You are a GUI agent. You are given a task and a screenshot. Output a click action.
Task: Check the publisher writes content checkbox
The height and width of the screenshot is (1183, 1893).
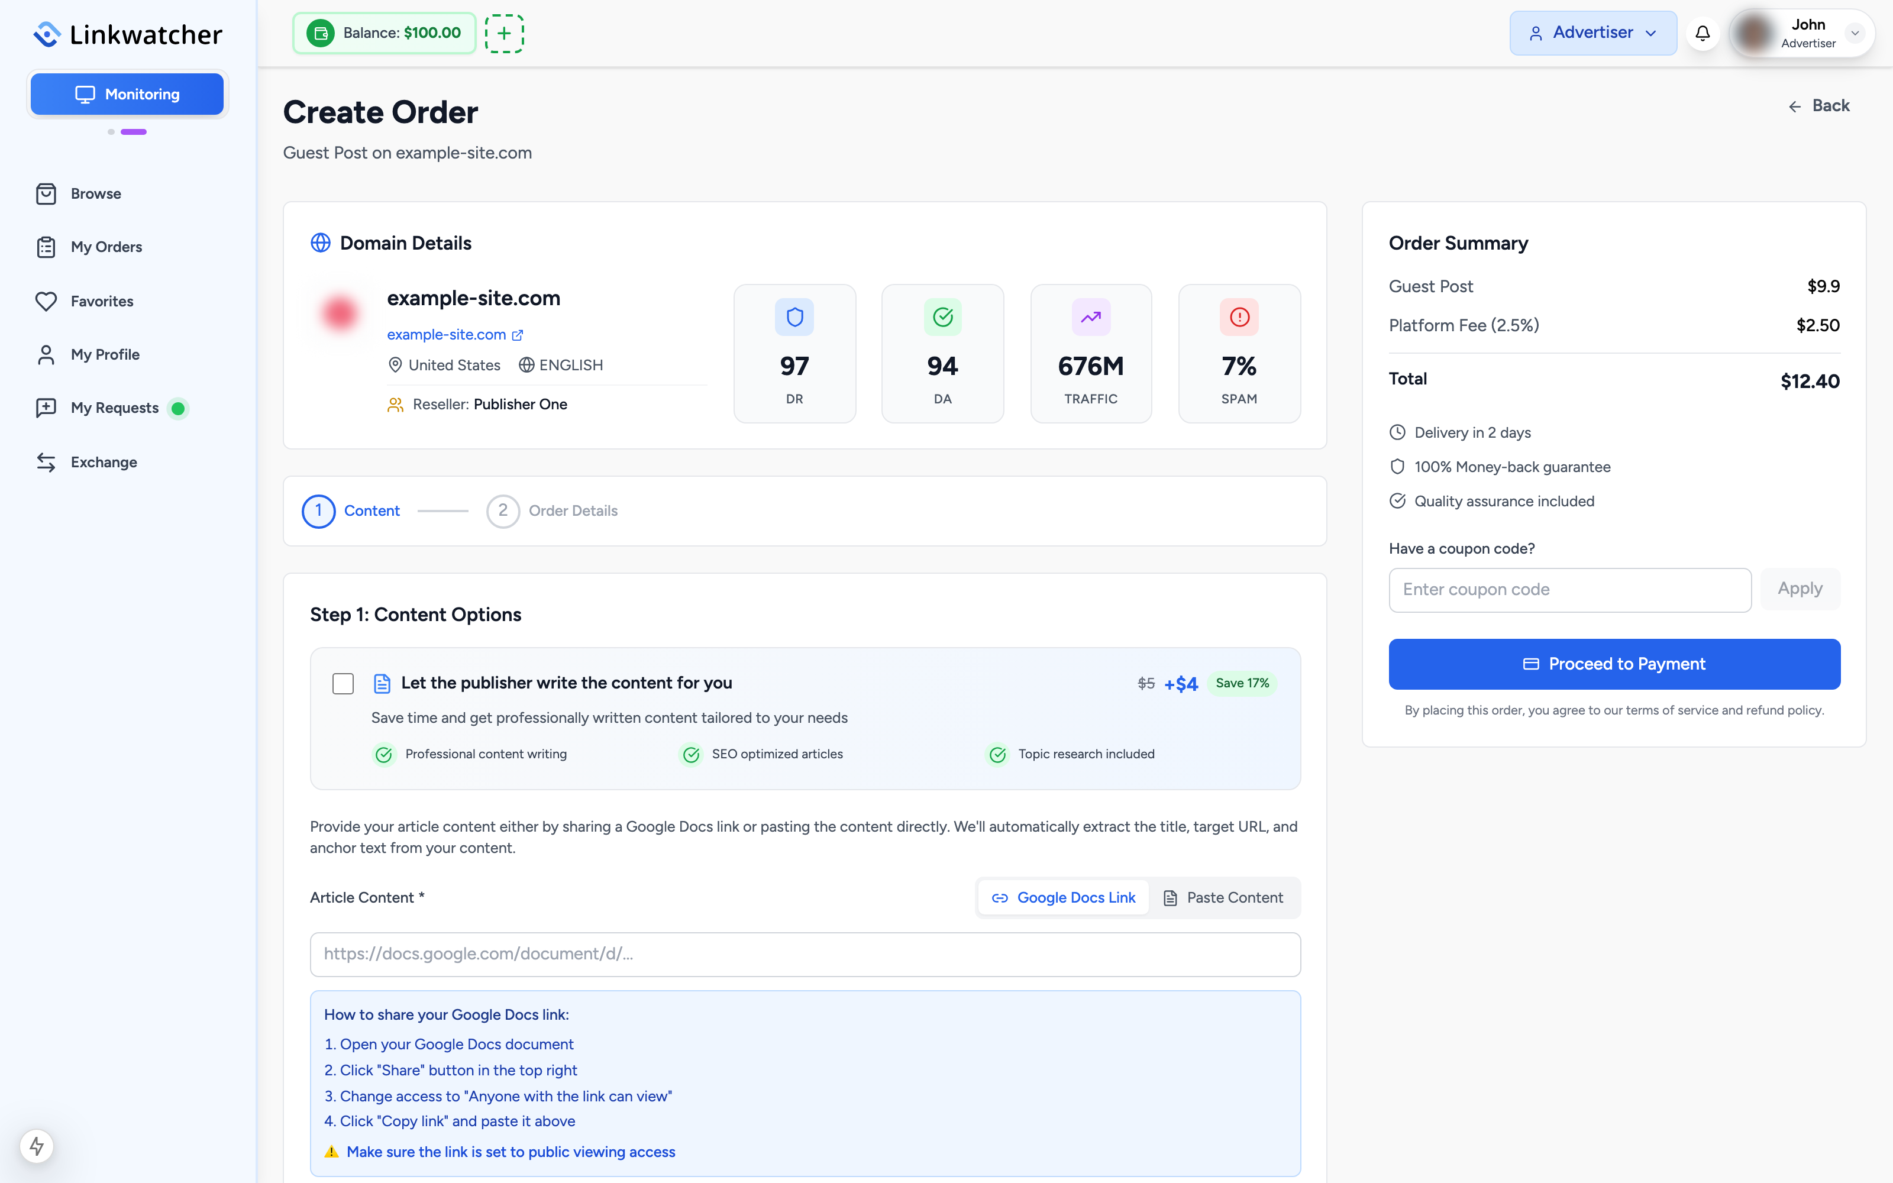point(343,683)
